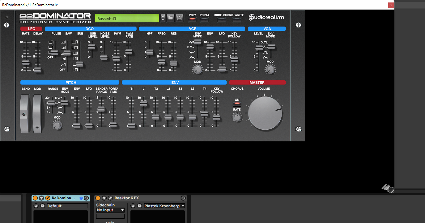Open the Sidechain No Input dropdown
425x223 pixels.
(x=110, y=210)
